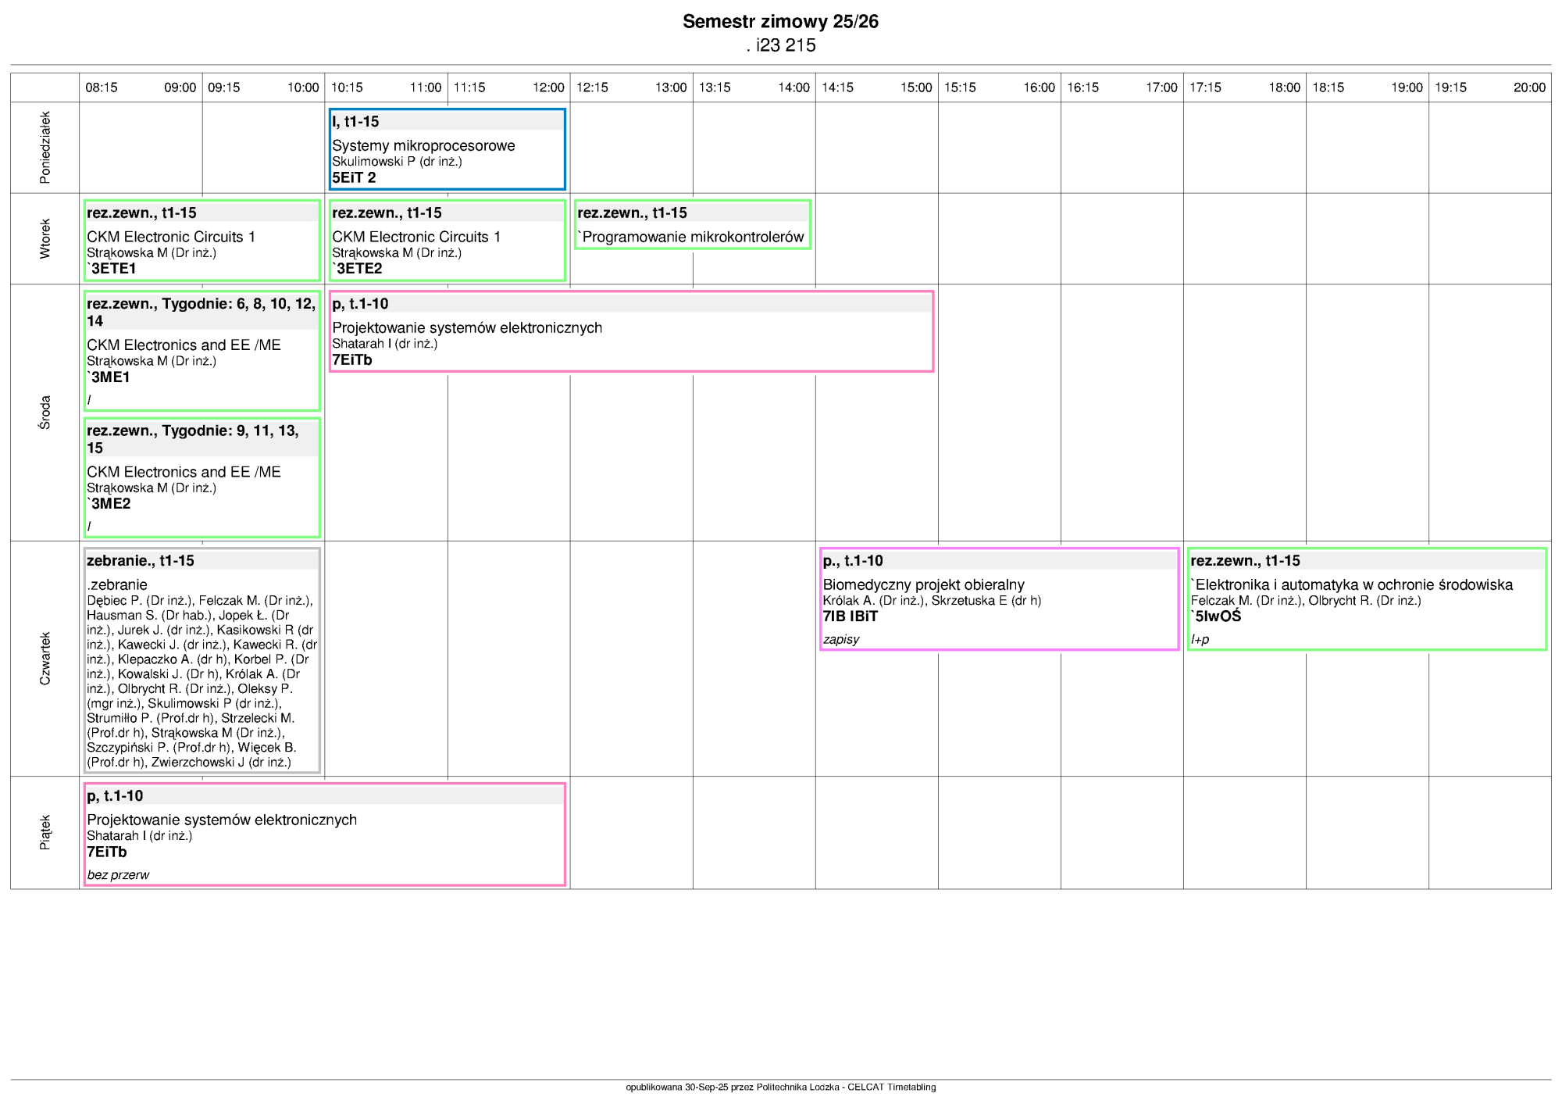Screen dimensions: 1562x1104
Task: Click the Programowanie mikrokontrolerów reservation block
Action: tap(693, 225)
